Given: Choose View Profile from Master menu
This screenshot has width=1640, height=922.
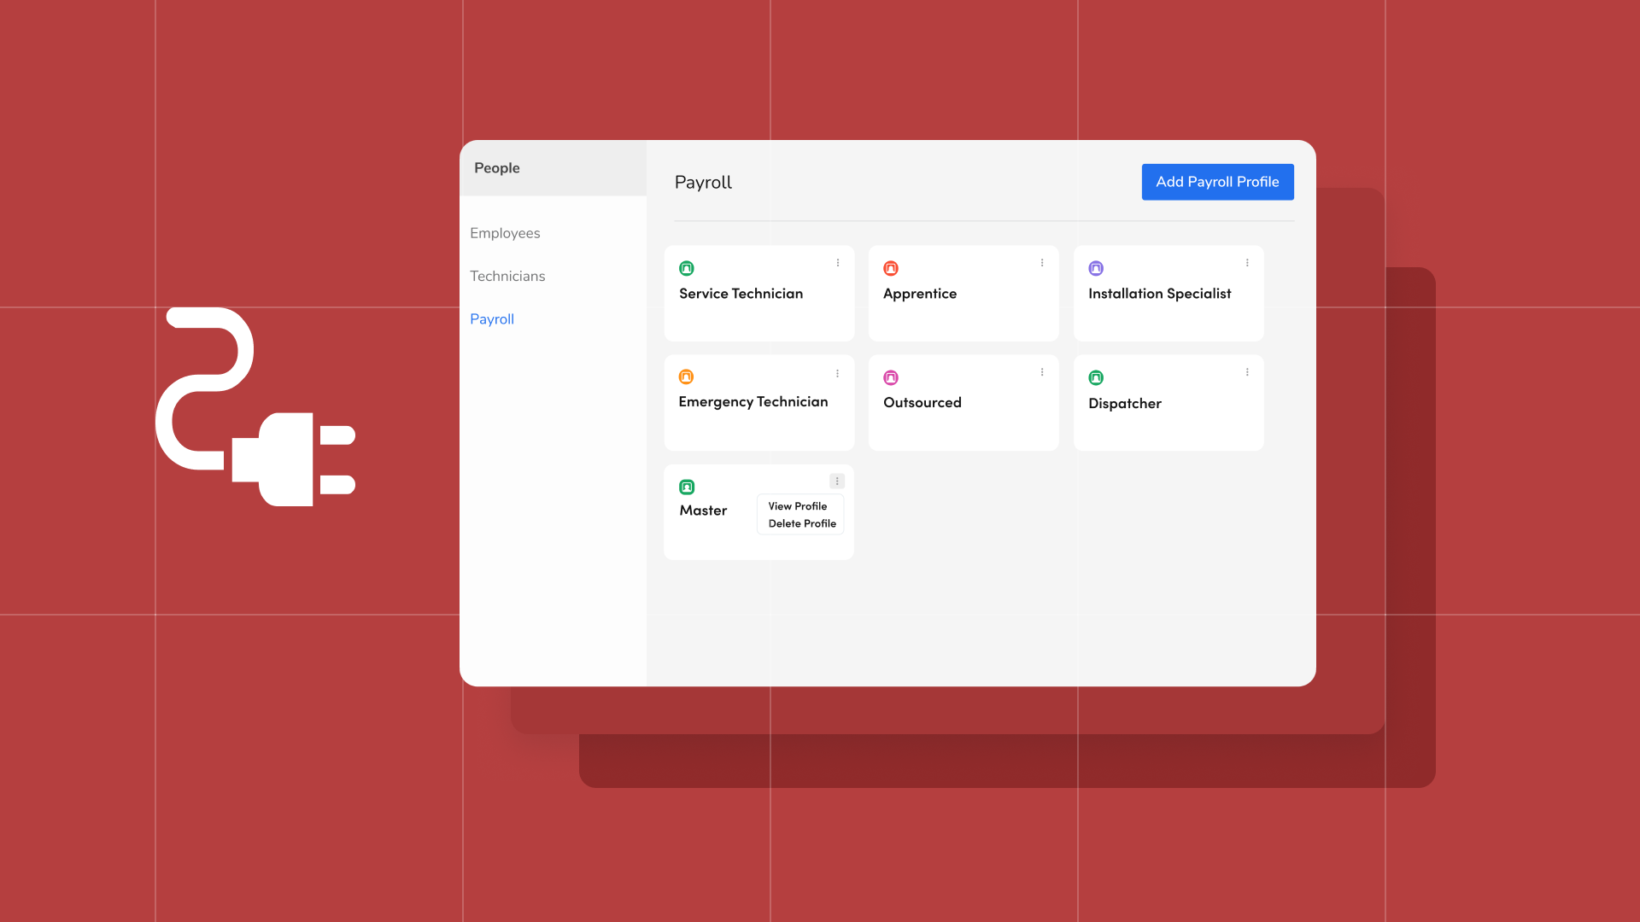Looking at the screenshot, I should 798,506.
